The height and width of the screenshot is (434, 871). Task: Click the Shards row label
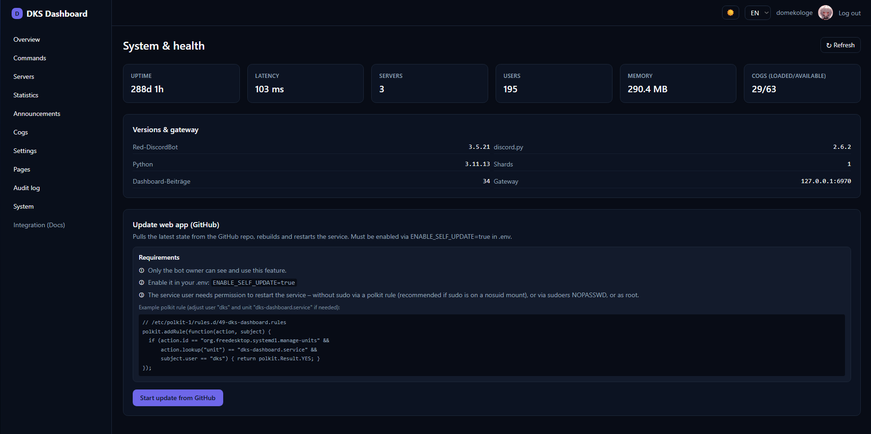click(503, 164)
